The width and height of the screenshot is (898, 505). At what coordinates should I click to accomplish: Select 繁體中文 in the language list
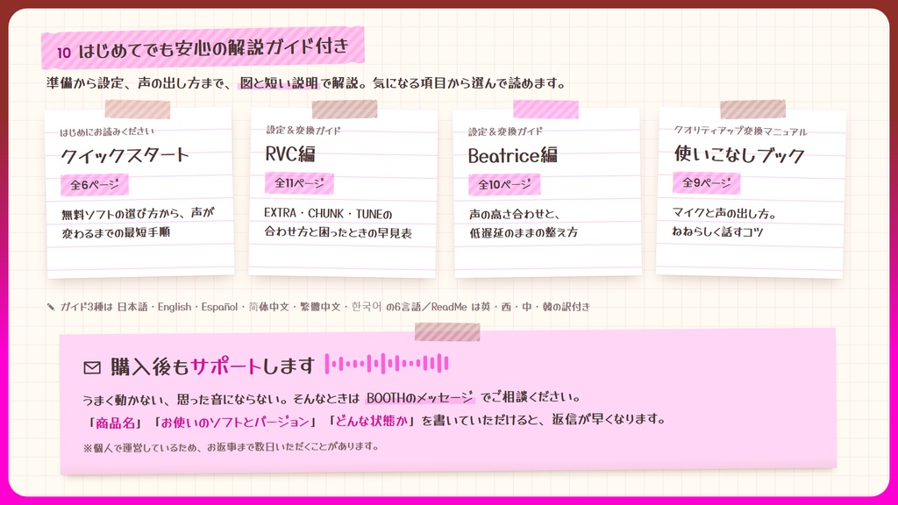click(x=320, y=307)
